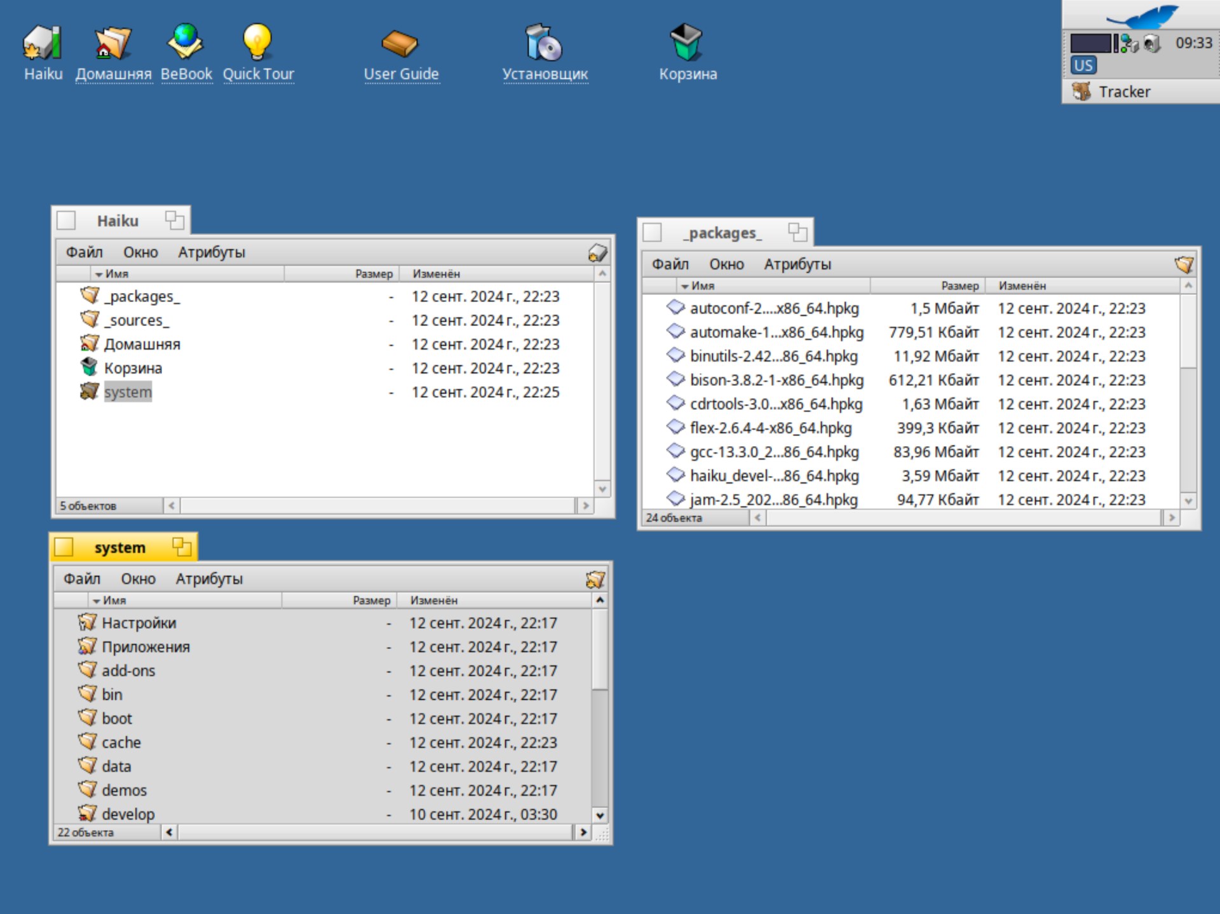Open the User Guide desktop icon

coord(400,43)
